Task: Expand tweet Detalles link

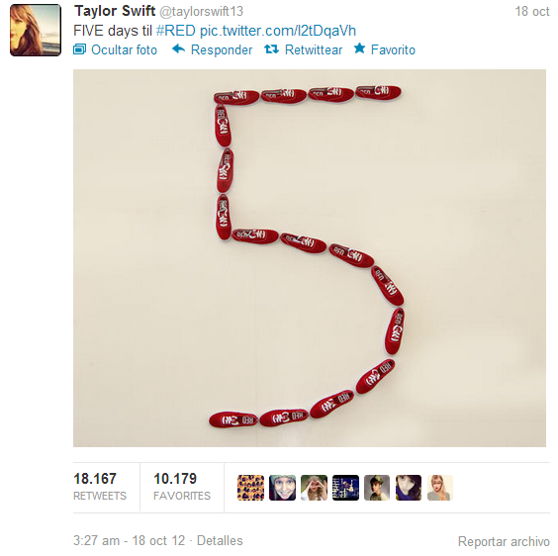Action: 220,540
